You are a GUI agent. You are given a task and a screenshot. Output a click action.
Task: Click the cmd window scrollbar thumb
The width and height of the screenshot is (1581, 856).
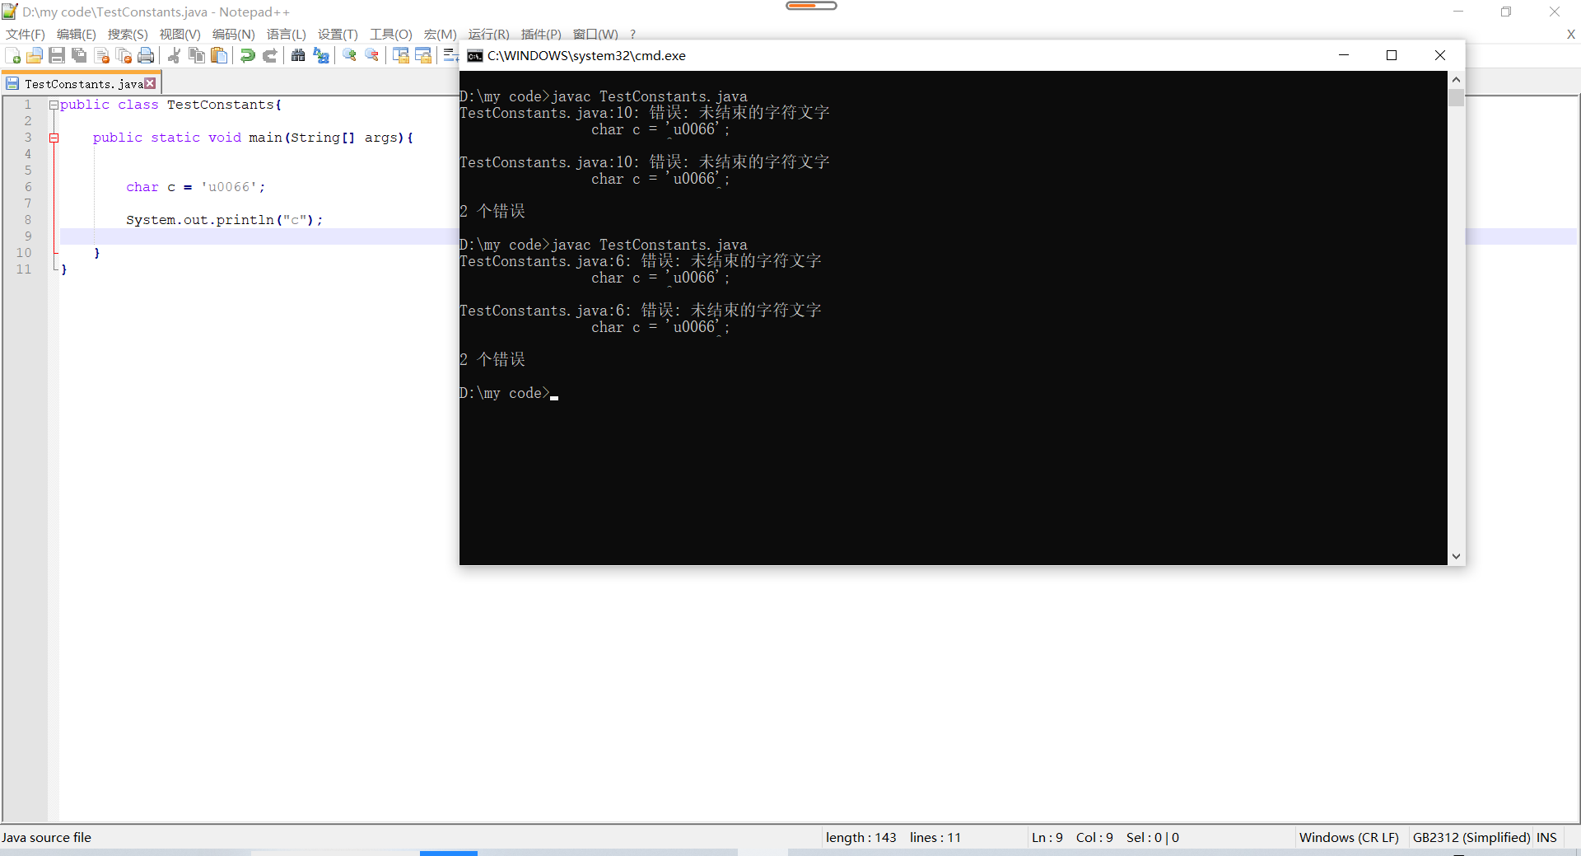pyautogui.click(x=1456, y=97)
